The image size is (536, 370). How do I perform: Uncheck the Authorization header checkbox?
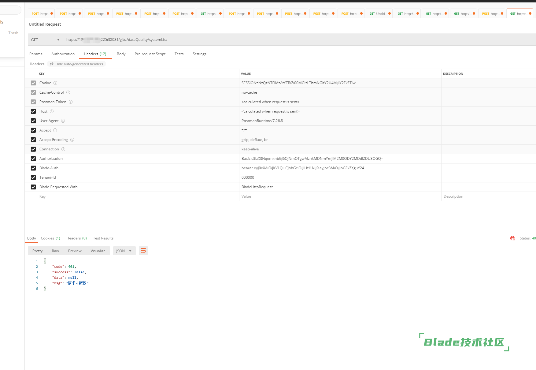tap(33, 159)
